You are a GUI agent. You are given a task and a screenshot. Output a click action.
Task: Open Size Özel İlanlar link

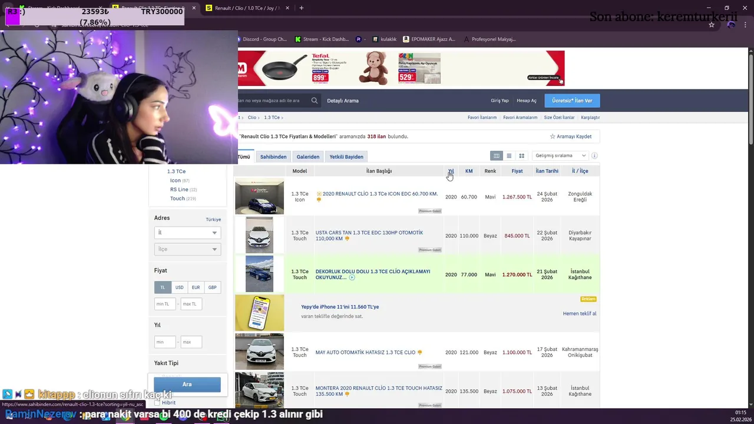pyautogui.click(x=559, y=118)
